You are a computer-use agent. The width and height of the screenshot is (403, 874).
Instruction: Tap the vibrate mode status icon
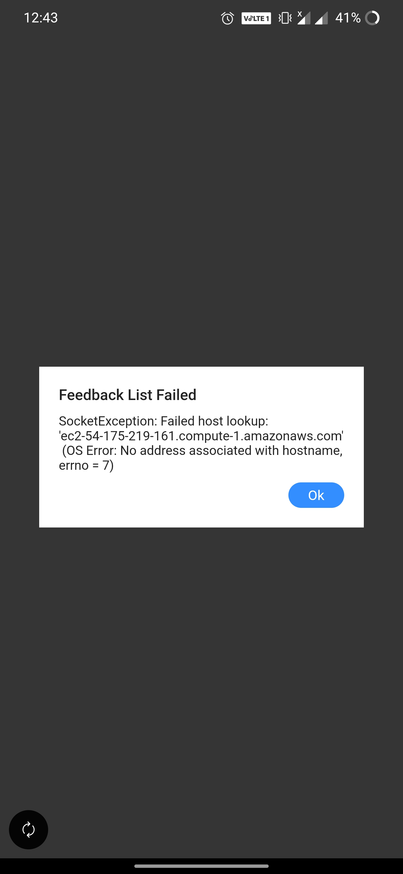pos(285,18)
